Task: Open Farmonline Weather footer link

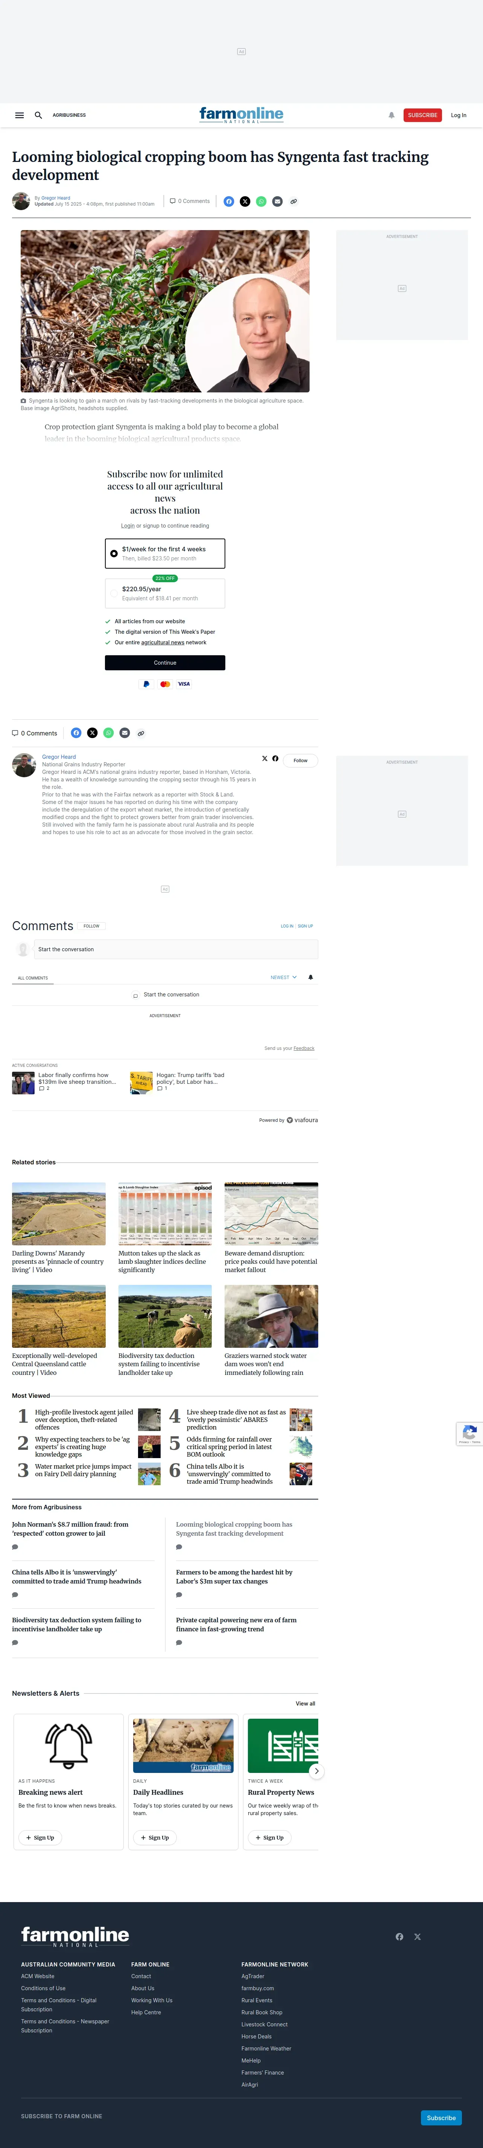Action: click(266, 2048)
